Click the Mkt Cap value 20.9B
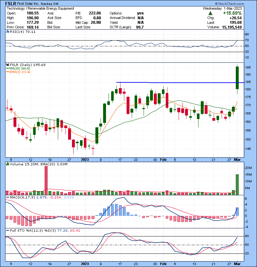This screenshot has width=257, height=267. pyautogui.click(x=96, y=23)
